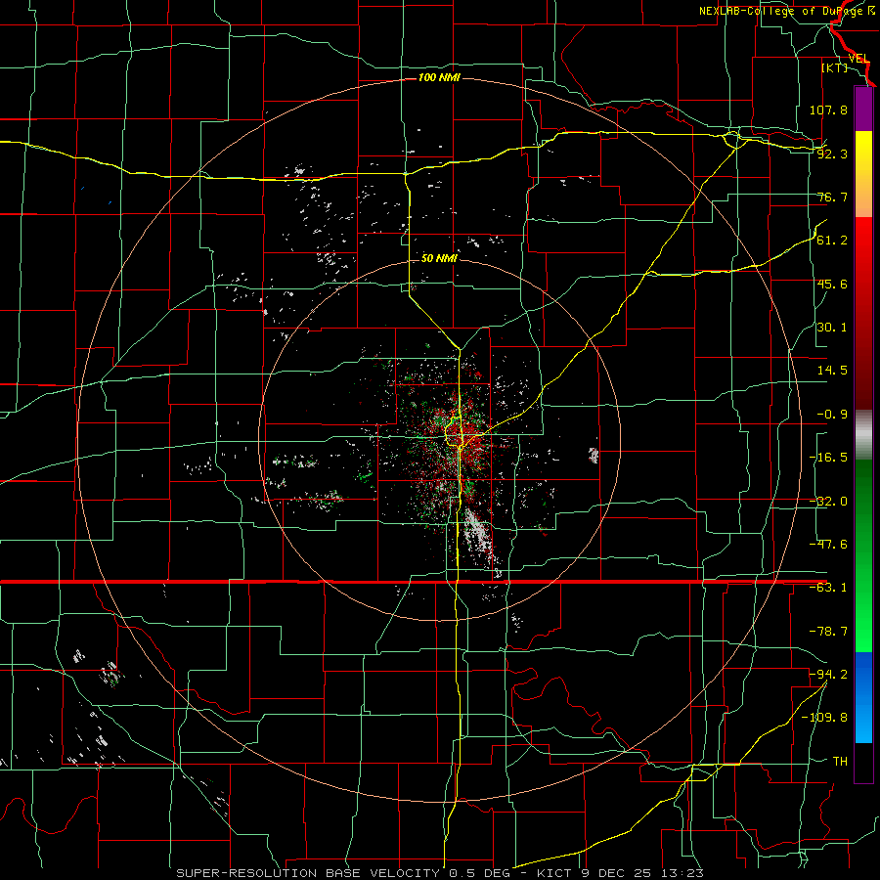880x880 pixels.
Task: Click the -78.7 legend value
Action: (x=828, y=632)
